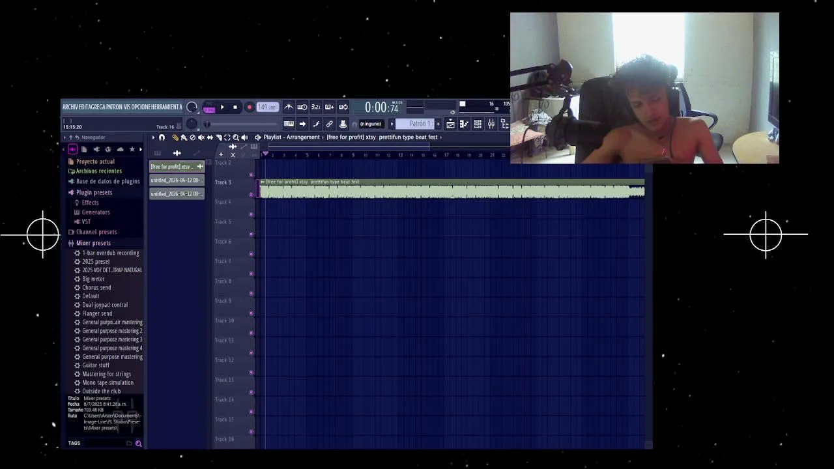Show the browser's plugin tab icon
Image resolution: width=834 pixels, height=469 pixels.
(x=96, y=149)
